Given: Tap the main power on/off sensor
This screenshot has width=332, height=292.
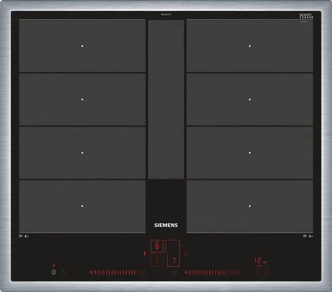Looking at the screenshot, I should pos(54,272).
